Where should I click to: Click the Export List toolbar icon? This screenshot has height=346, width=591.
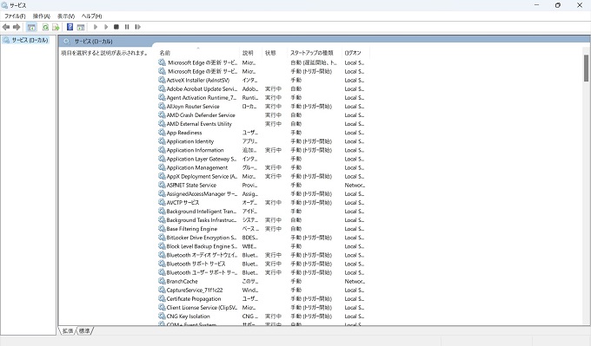pyautogui.click(x=56, y=27)
